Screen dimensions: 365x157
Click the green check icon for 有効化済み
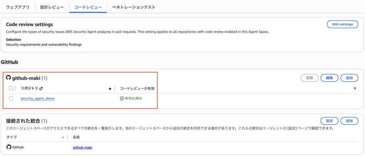pyautogui.click(x=122, y=98)
